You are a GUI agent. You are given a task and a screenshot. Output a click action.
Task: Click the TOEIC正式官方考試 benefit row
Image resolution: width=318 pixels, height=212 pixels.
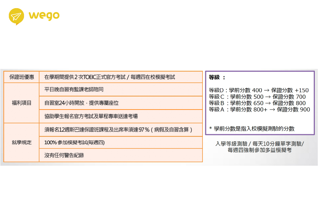point(110,77)
